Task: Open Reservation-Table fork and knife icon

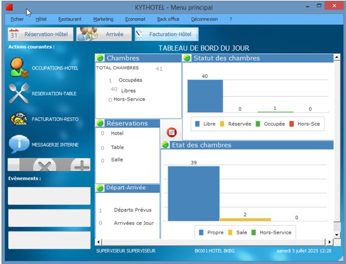Action: click(19, 94)
